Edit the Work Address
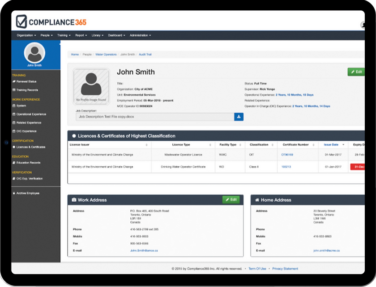 [x=231, y=199]
